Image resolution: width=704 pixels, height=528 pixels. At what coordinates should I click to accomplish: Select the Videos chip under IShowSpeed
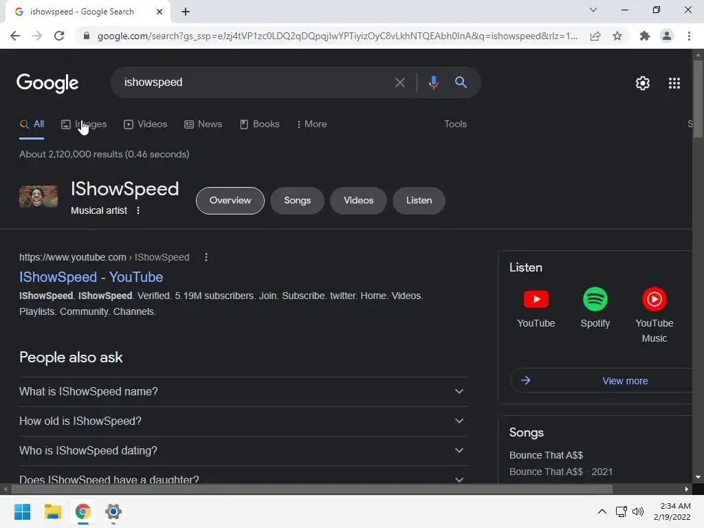(x=358, y=201)
